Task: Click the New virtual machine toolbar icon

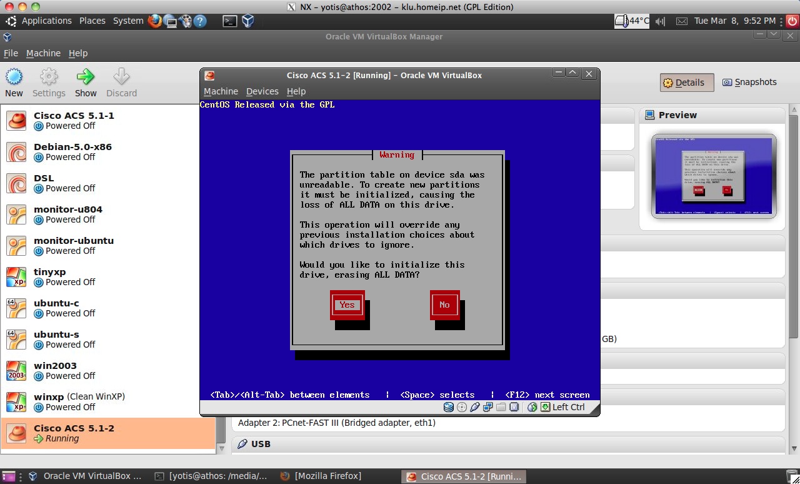Action: pyautogui.click(x=14, y=77)
